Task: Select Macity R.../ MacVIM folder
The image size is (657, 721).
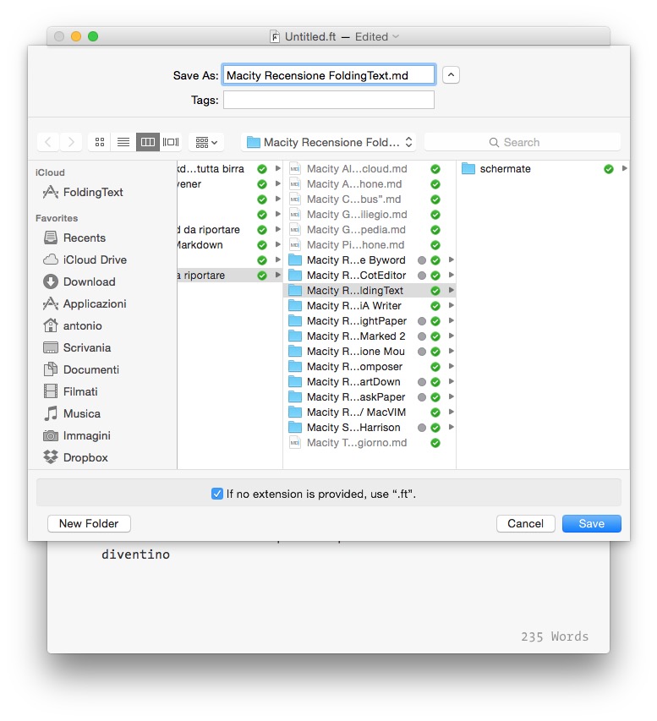Action: click(369, 412)
